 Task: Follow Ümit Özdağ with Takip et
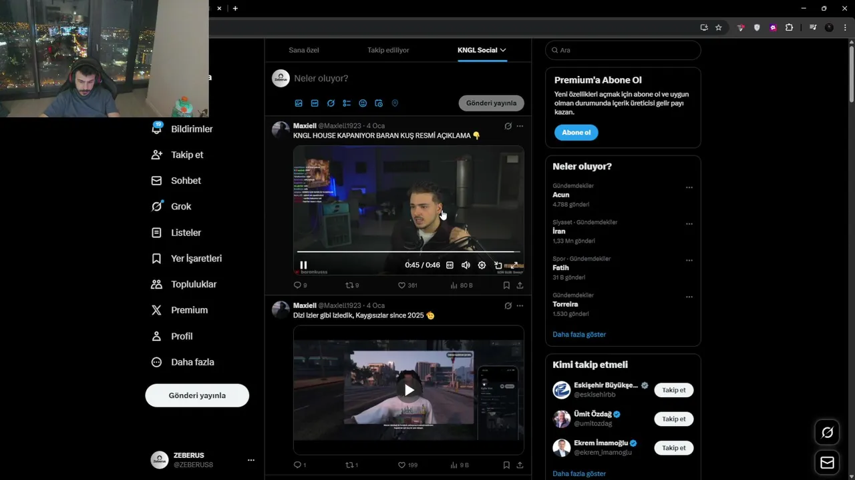[x=674, y=419]
